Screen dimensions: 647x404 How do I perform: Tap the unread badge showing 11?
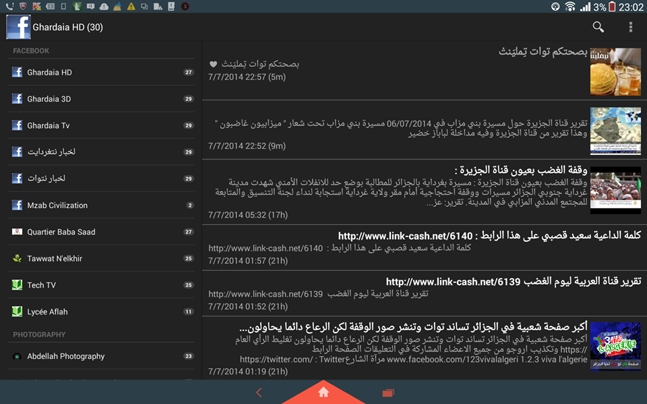(189, 312)
